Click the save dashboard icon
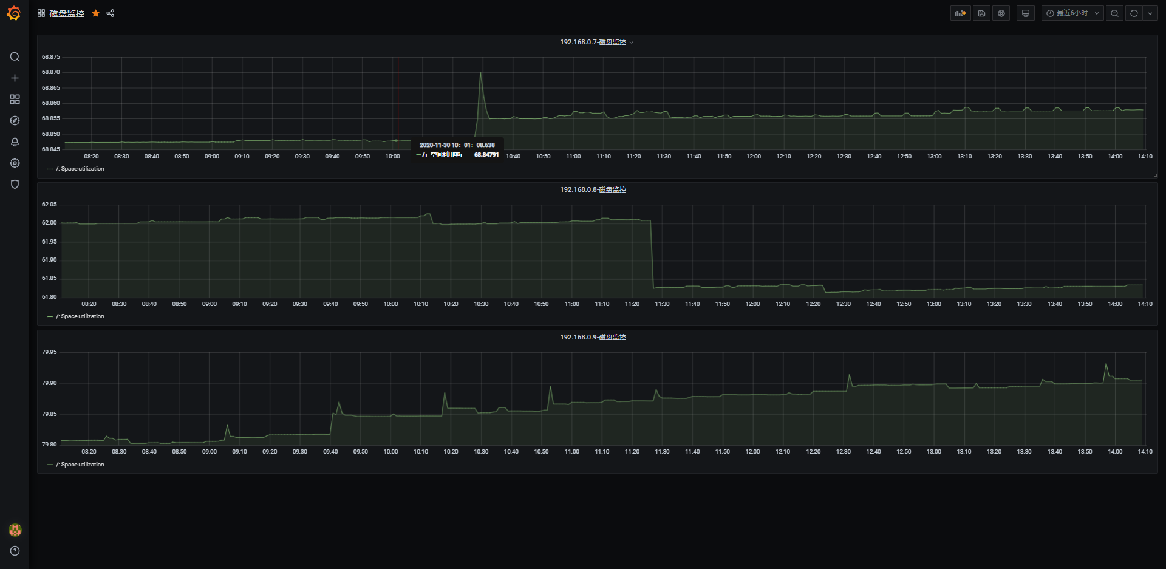Viewport: 1166px width, 569px height. coord(981,13)
